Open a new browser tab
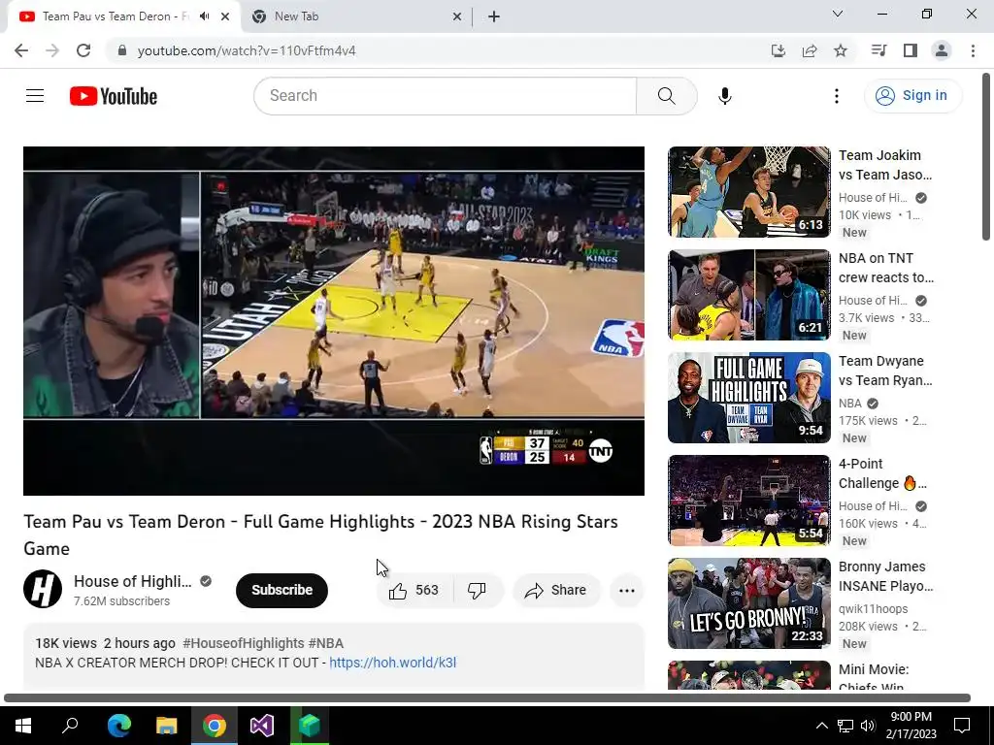Screen dimensions: 994x745 pyautogui.click(x=494, y=16)
